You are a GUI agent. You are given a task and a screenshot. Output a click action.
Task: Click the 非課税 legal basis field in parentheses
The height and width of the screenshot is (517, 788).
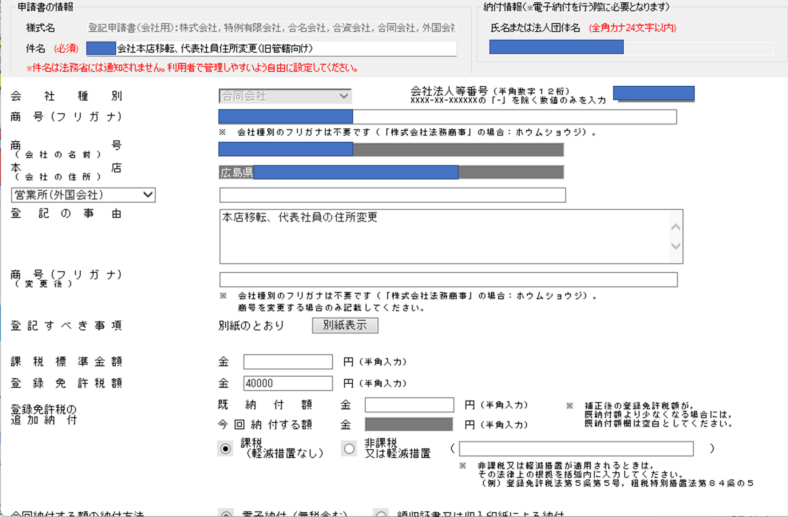[576, 448]
